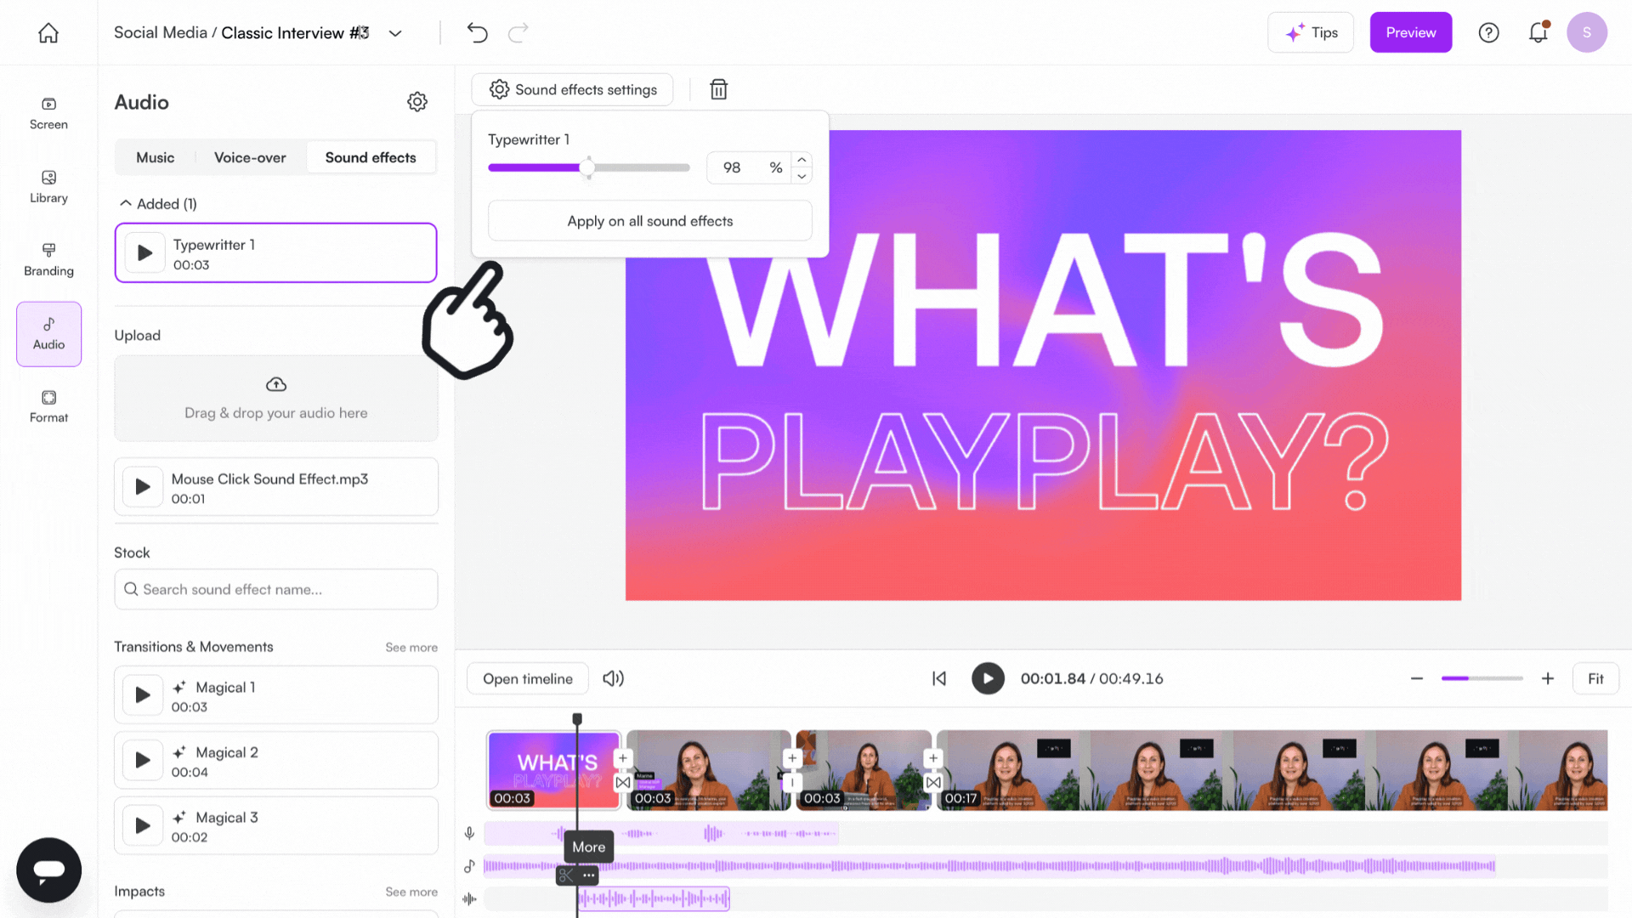Open the Branding sidebar section
Screen dimensions: 1632x918
pyautogui.click(x=48, y=259)
